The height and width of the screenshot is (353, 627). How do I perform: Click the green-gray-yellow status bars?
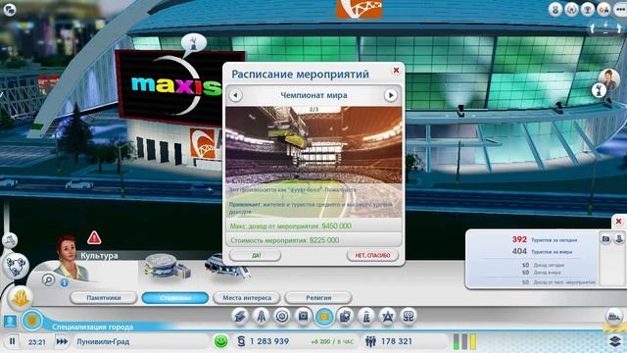point(464,341)
